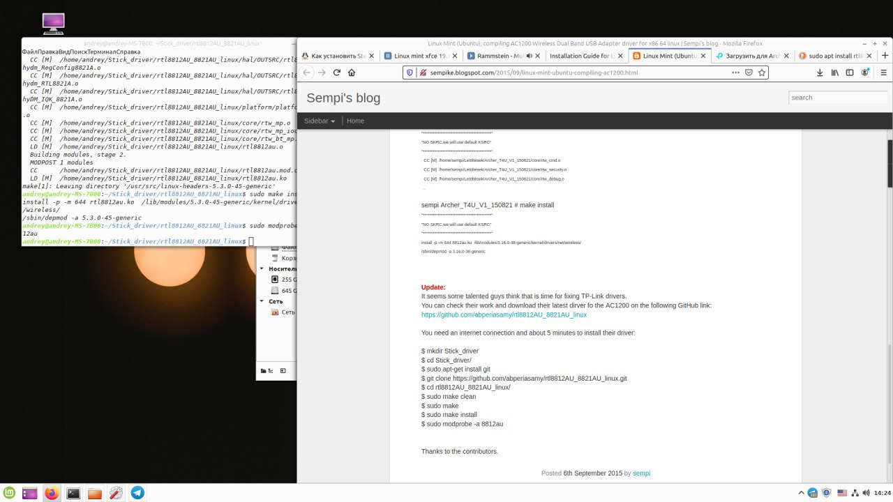Open the volume control tray icon
The width and height of the screenshot is (893, 502).
[x=866, y=493]
